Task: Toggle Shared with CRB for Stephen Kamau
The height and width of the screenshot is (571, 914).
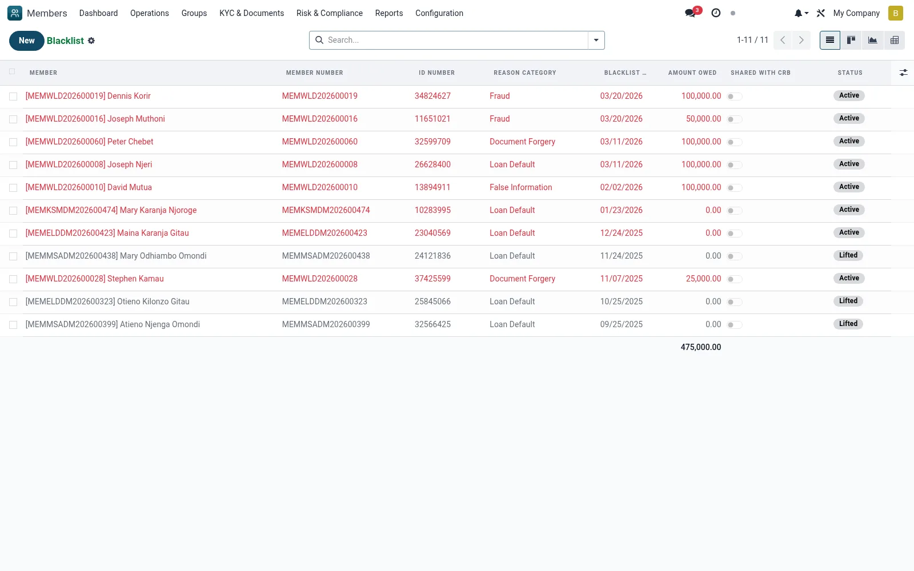Action: pyautogui.click(x=735, y=279)
